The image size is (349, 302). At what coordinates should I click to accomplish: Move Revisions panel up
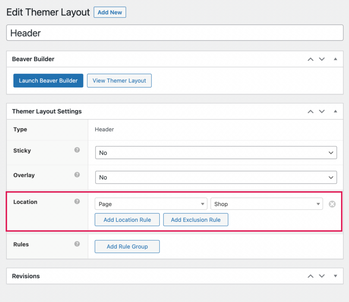tap(310, 276)
